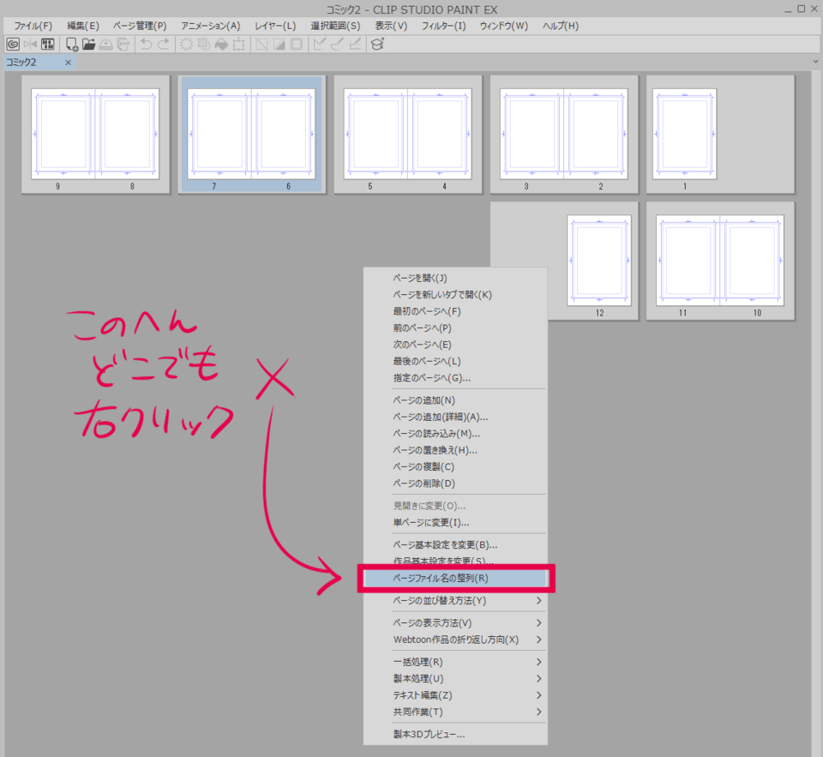Choose ページの読み込み(M)...

(455, 434)
